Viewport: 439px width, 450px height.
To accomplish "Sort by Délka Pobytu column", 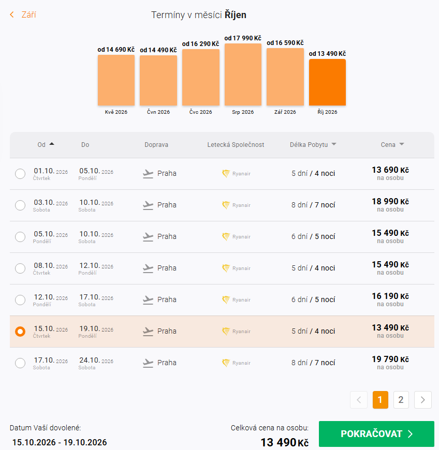I will pos(313,145).
